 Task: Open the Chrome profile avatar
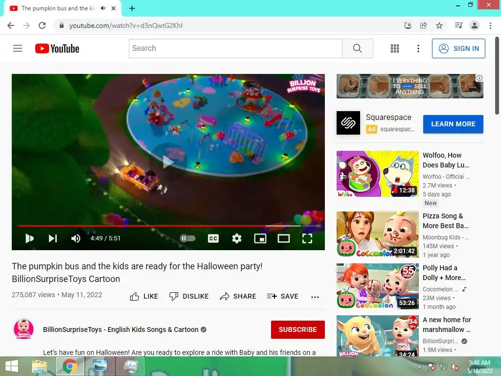(x=475, y=25)
